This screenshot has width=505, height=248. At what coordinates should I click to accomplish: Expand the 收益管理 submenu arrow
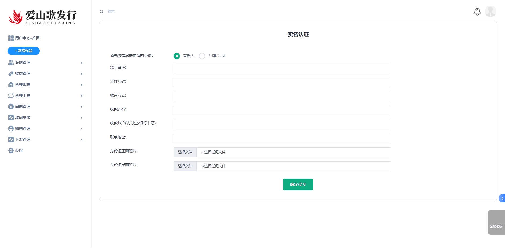click(x=81, y=74)
